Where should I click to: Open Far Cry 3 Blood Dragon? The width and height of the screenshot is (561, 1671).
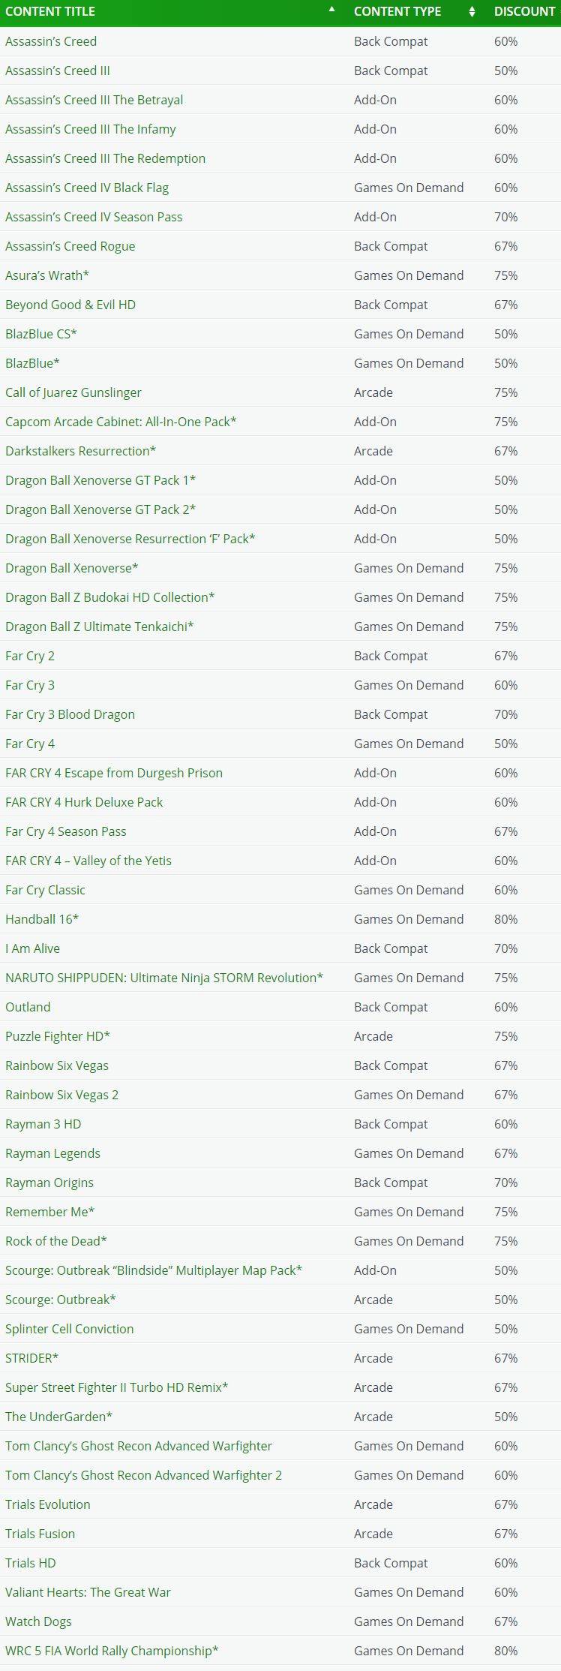pyautogui.click(x=70, y=714)
